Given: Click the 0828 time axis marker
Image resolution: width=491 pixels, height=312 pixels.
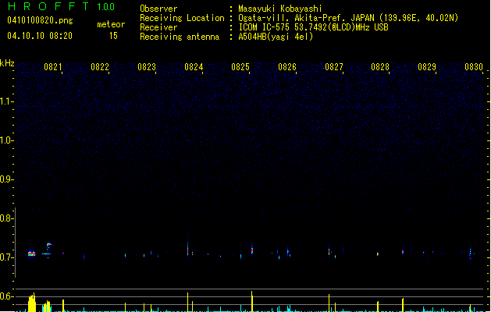Looking at the screenshot, I should (x=380, y=67).
